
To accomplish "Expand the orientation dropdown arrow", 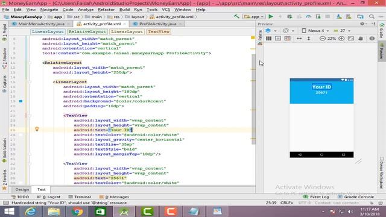I will (x=293, y=31).
